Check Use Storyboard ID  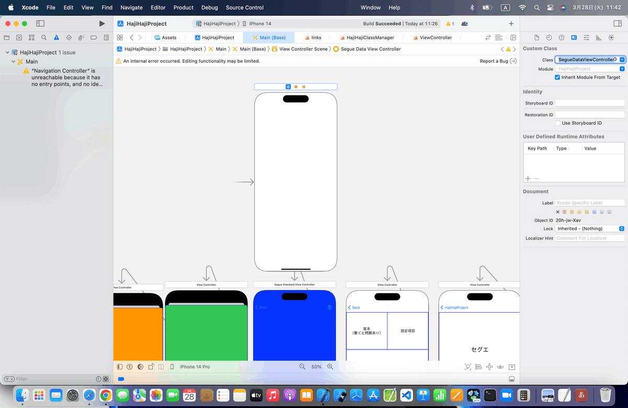[558, 123]
